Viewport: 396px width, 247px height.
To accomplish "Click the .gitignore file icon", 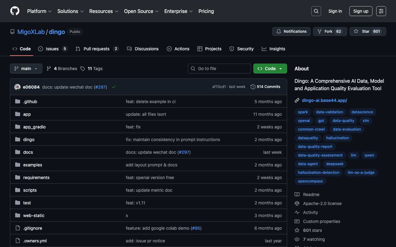I will tap(18, 228).
